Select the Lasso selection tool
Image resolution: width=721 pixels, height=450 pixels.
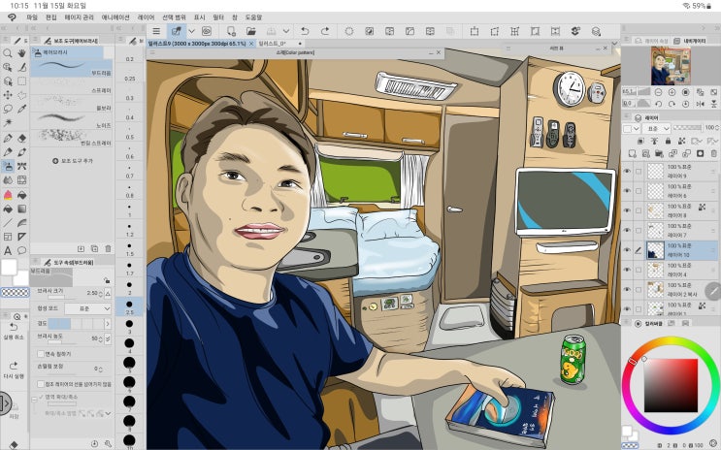[x=8, y=109]
